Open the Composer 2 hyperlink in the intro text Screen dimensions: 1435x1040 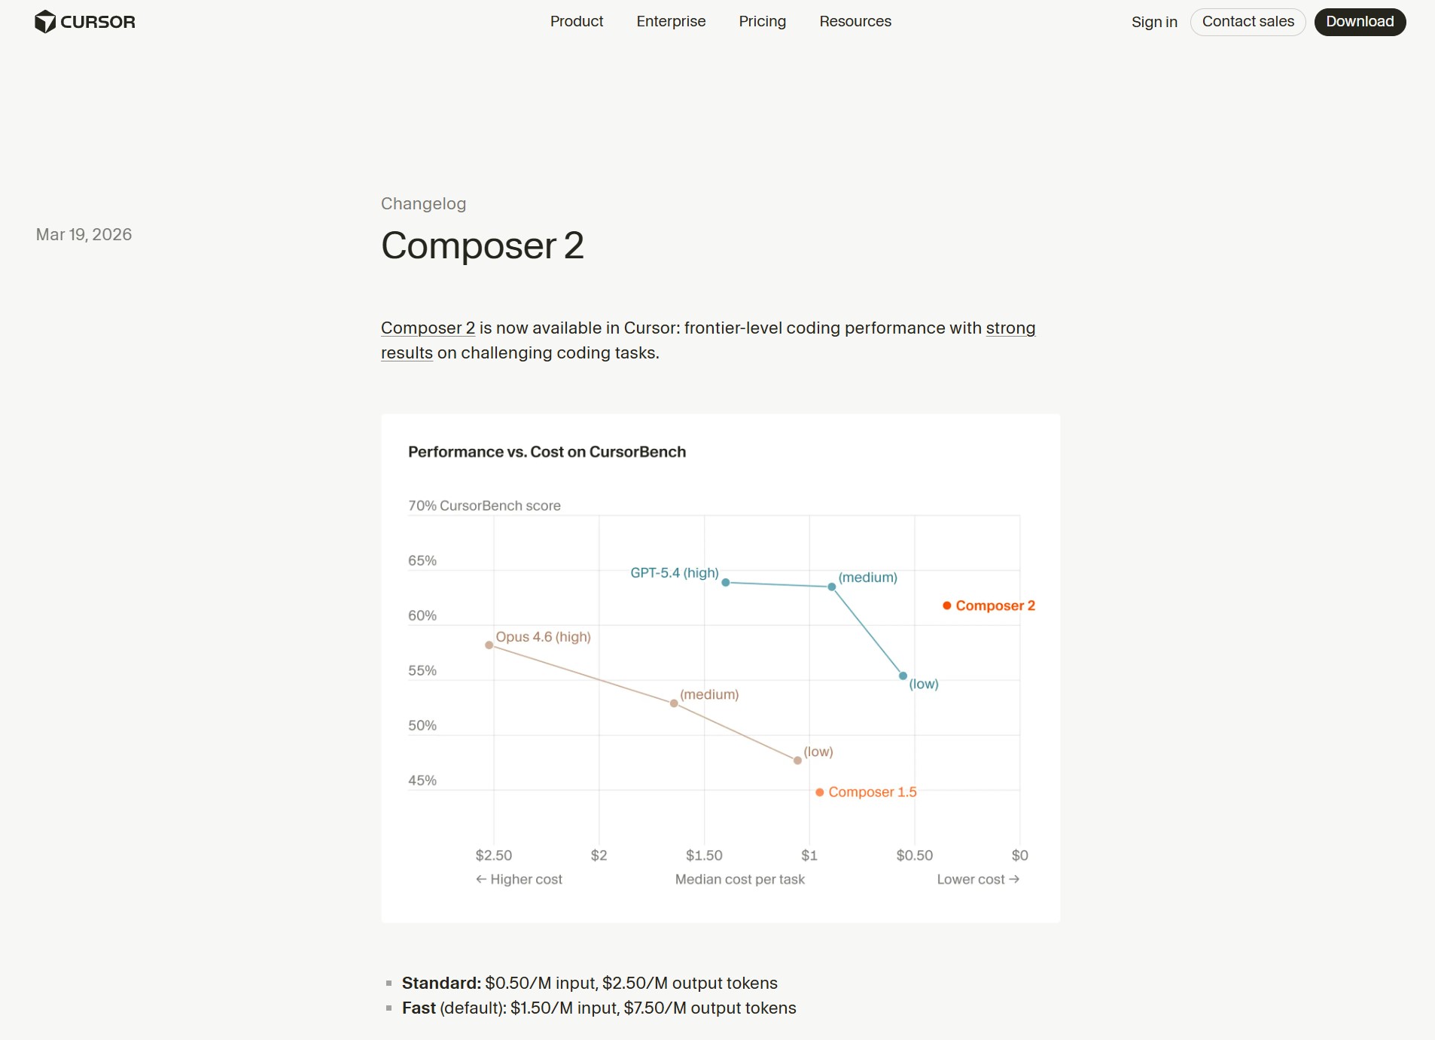pyautogui.click(x=428, y=328)
